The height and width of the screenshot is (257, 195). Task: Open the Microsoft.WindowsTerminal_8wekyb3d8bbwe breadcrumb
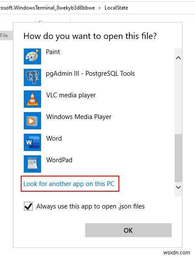(x=47, y=8)
